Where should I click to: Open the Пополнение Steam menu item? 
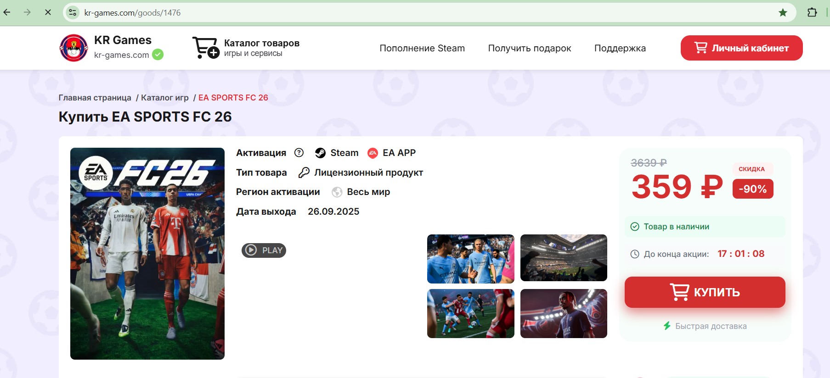[422, 48]
